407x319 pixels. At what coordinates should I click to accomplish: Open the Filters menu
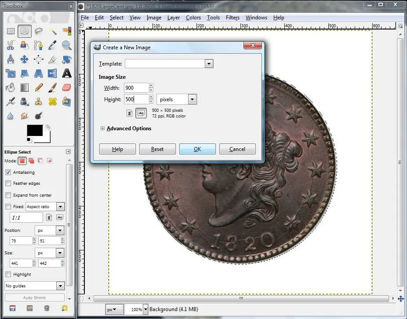click(x=233, y=18)
